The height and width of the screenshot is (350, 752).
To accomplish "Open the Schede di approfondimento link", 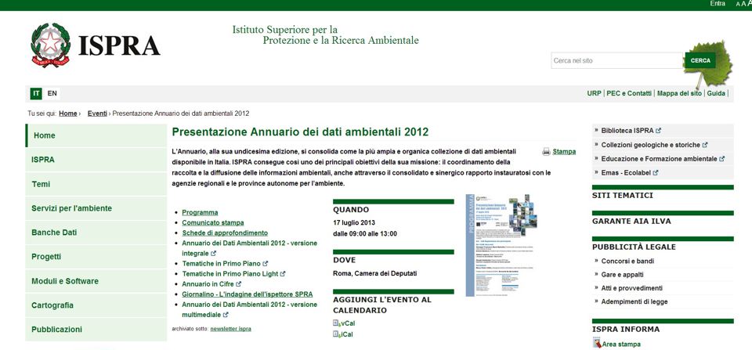I will [x=225, y=233].
